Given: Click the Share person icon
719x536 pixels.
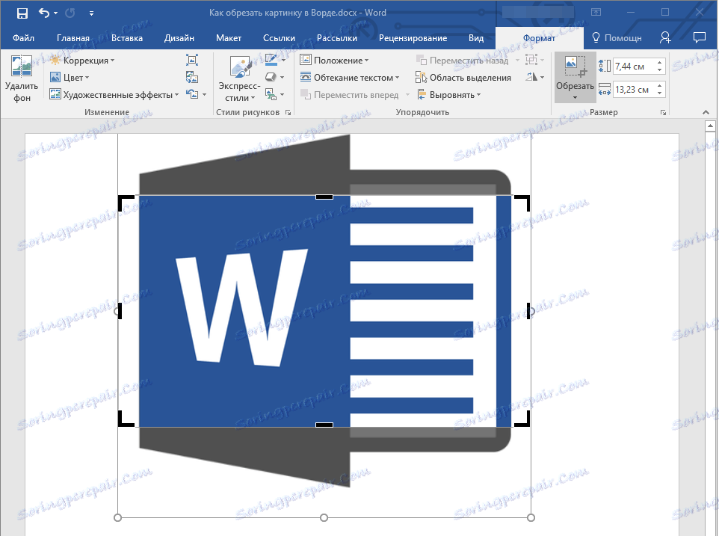Looking at the screenshot, I should [x=665, y=37].
